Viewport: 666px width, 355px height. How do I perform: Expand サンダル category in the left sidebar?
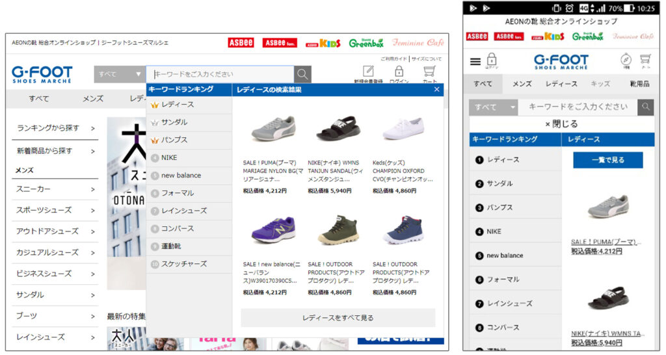[55, 295]
